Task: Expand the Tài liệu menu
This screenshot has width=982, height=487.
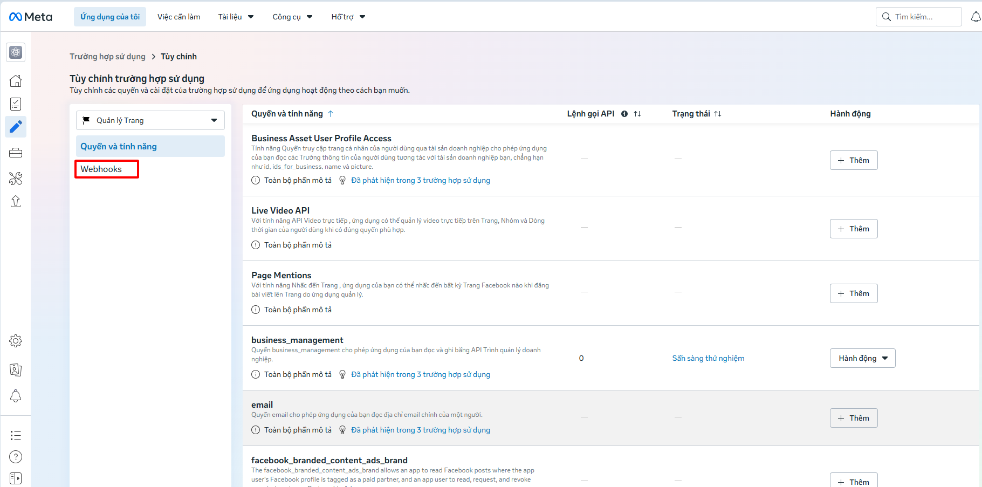Action: 236,17
